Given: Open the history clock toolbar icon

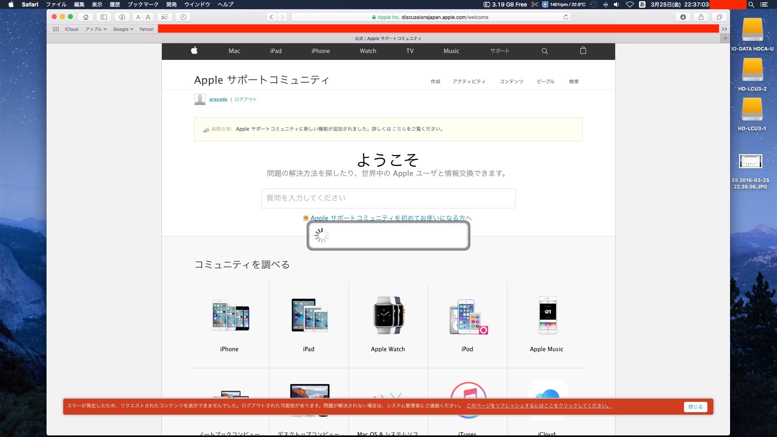Looking at the screenshot, I should tap(183, 17).
